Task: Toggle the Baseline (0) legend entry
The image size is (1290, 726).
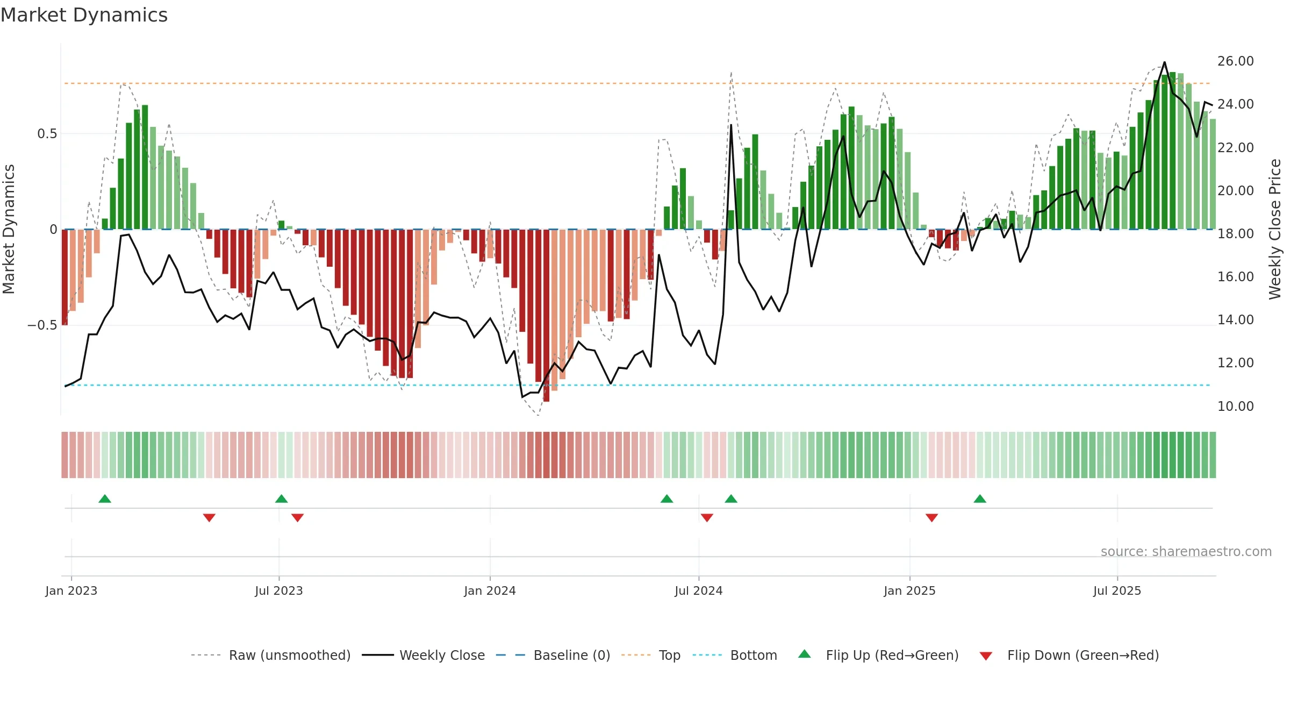Action: click(x=553, y=655)
